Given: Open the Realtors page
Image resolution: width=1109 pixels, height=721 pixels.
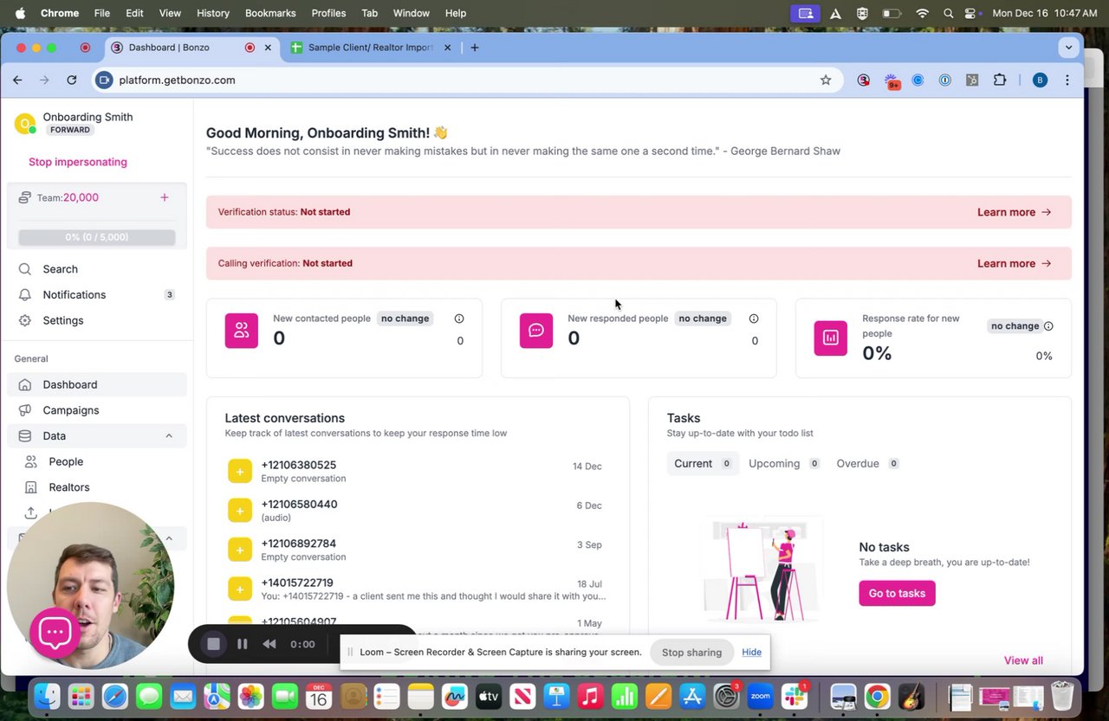Looking at the screenshot, I should pos(69,487).
